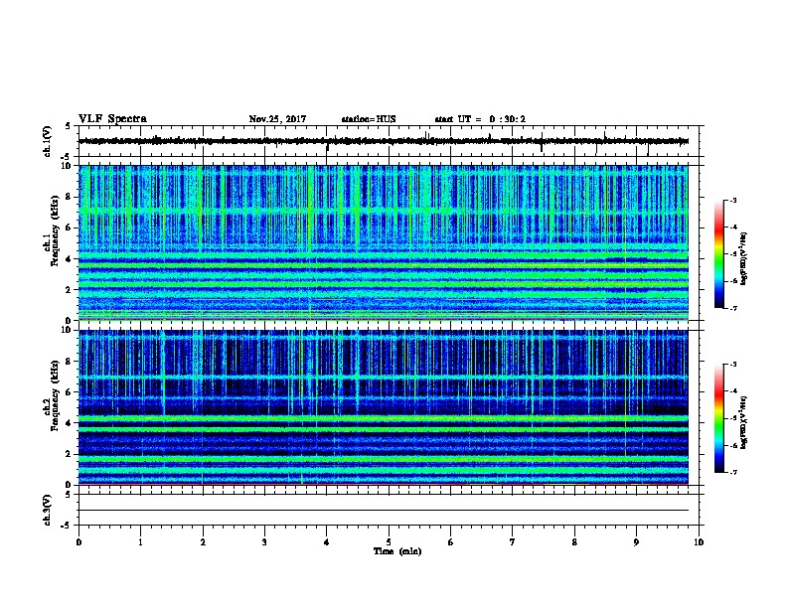Click the ch.1 spectrogram panel
The width and height of the screenshot is (787, 608).
point(384,242)
